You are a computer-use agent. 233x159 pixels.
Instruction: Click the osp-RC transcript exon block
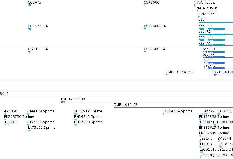click(218, 29)
